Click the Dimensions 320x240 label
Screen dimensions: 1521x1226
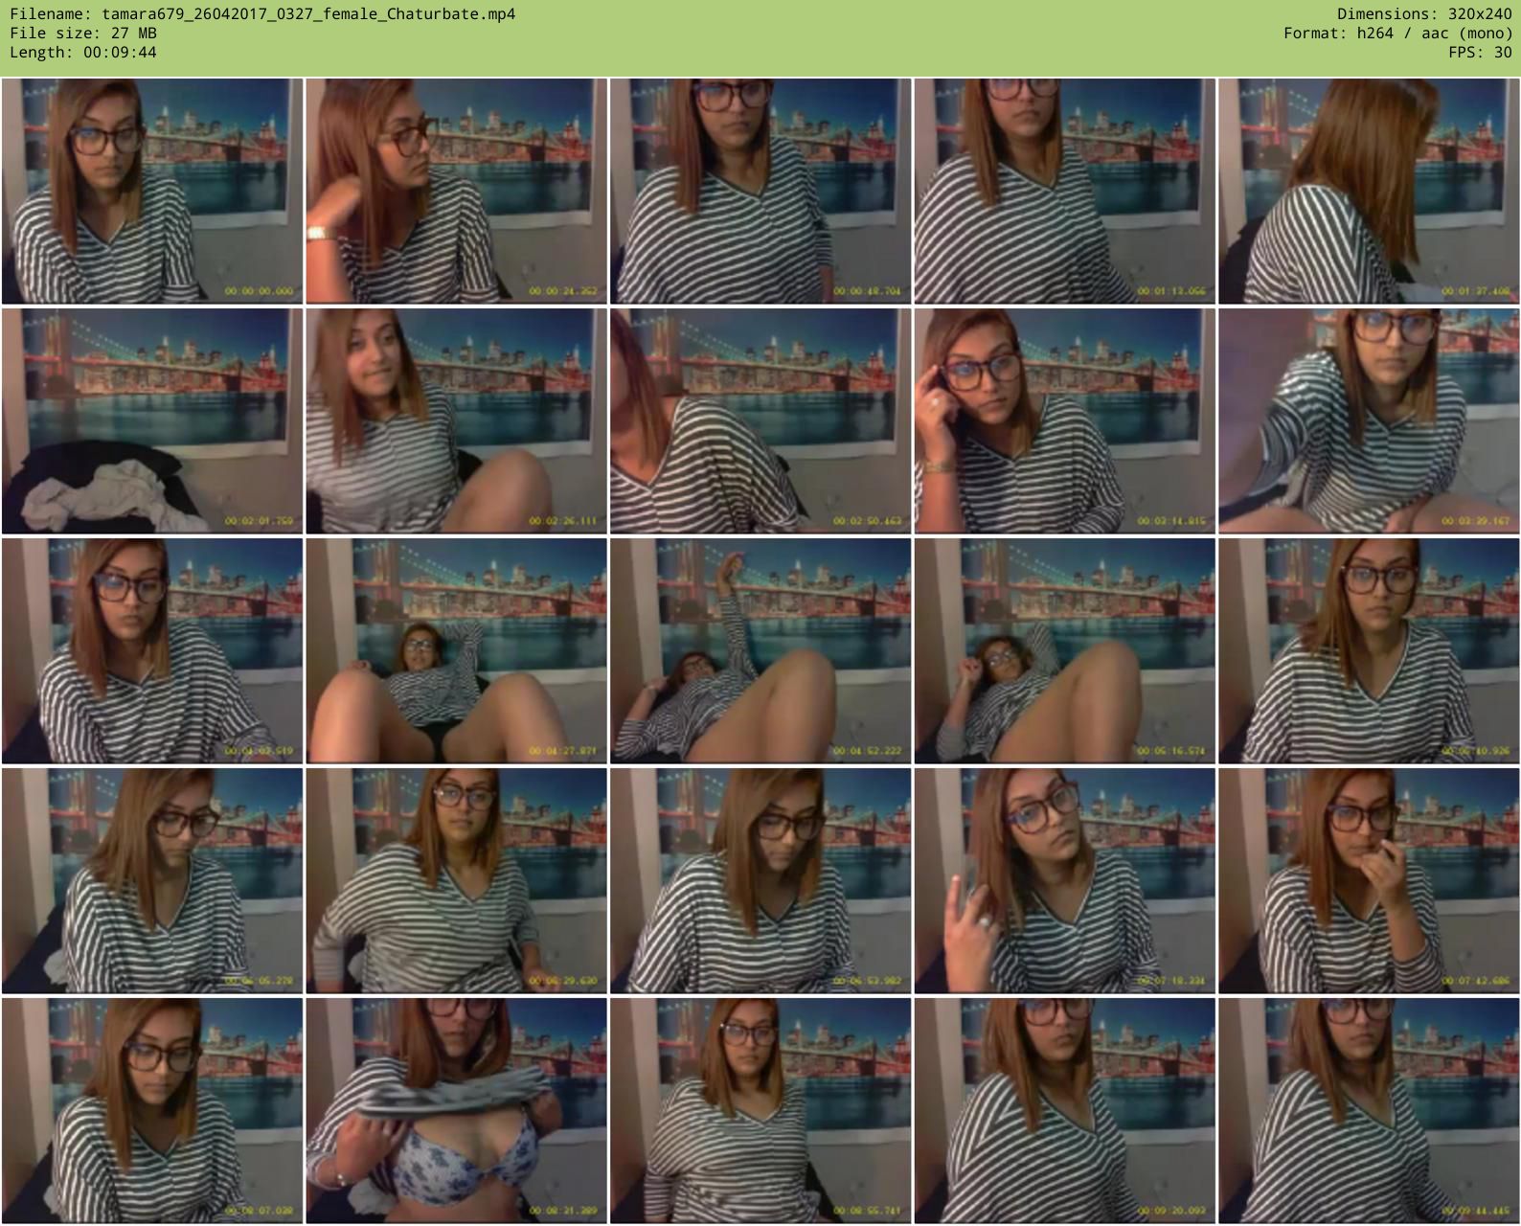tap(1424, 14)
